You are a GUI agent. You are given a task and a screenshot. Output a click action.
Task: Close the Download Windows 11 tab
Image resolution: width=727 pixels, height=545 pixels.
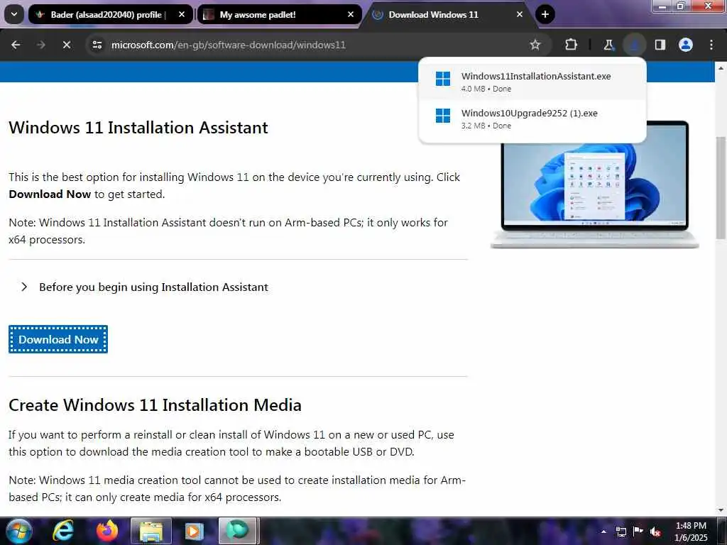point(520,14)
